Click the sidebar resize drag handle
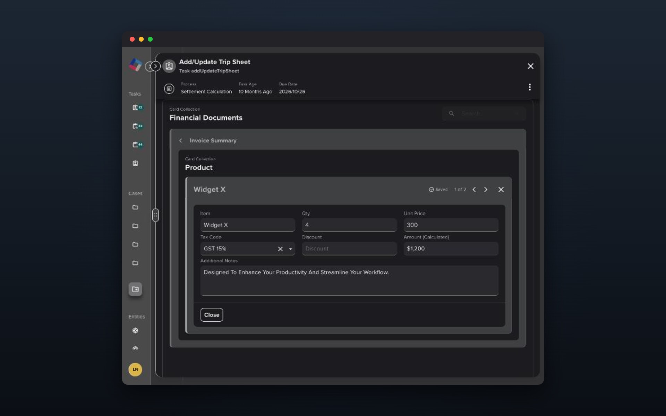Viewport: 666px width, 416px height. (155, 215)
